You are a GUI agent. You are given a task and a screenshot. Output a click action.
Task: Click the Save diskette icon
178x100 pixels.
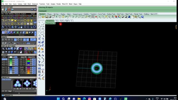pyautogui.click(x=46, y=17)
